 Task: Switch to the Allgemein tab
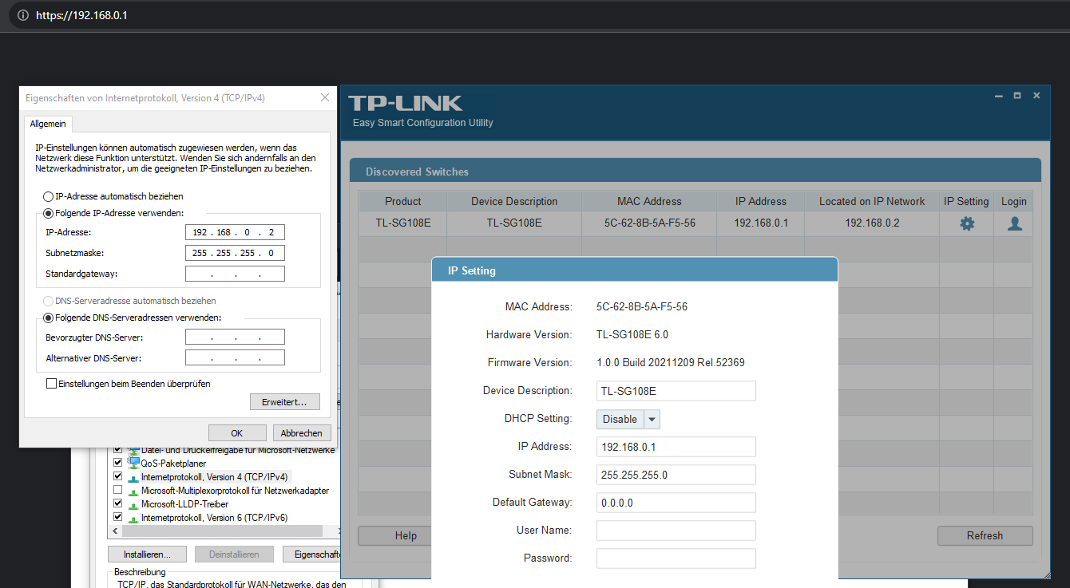click(48, 124)
